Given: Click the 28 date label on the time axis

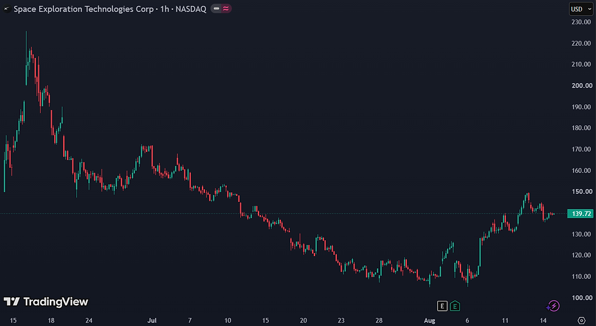Looking at the screenshot, I should tap(379, 321).
